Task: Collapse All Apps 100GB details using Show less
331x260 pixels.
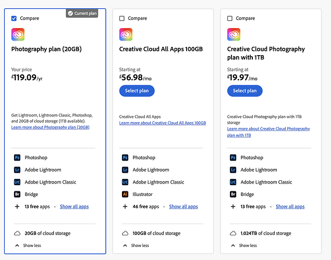Action: pos(136,245)
